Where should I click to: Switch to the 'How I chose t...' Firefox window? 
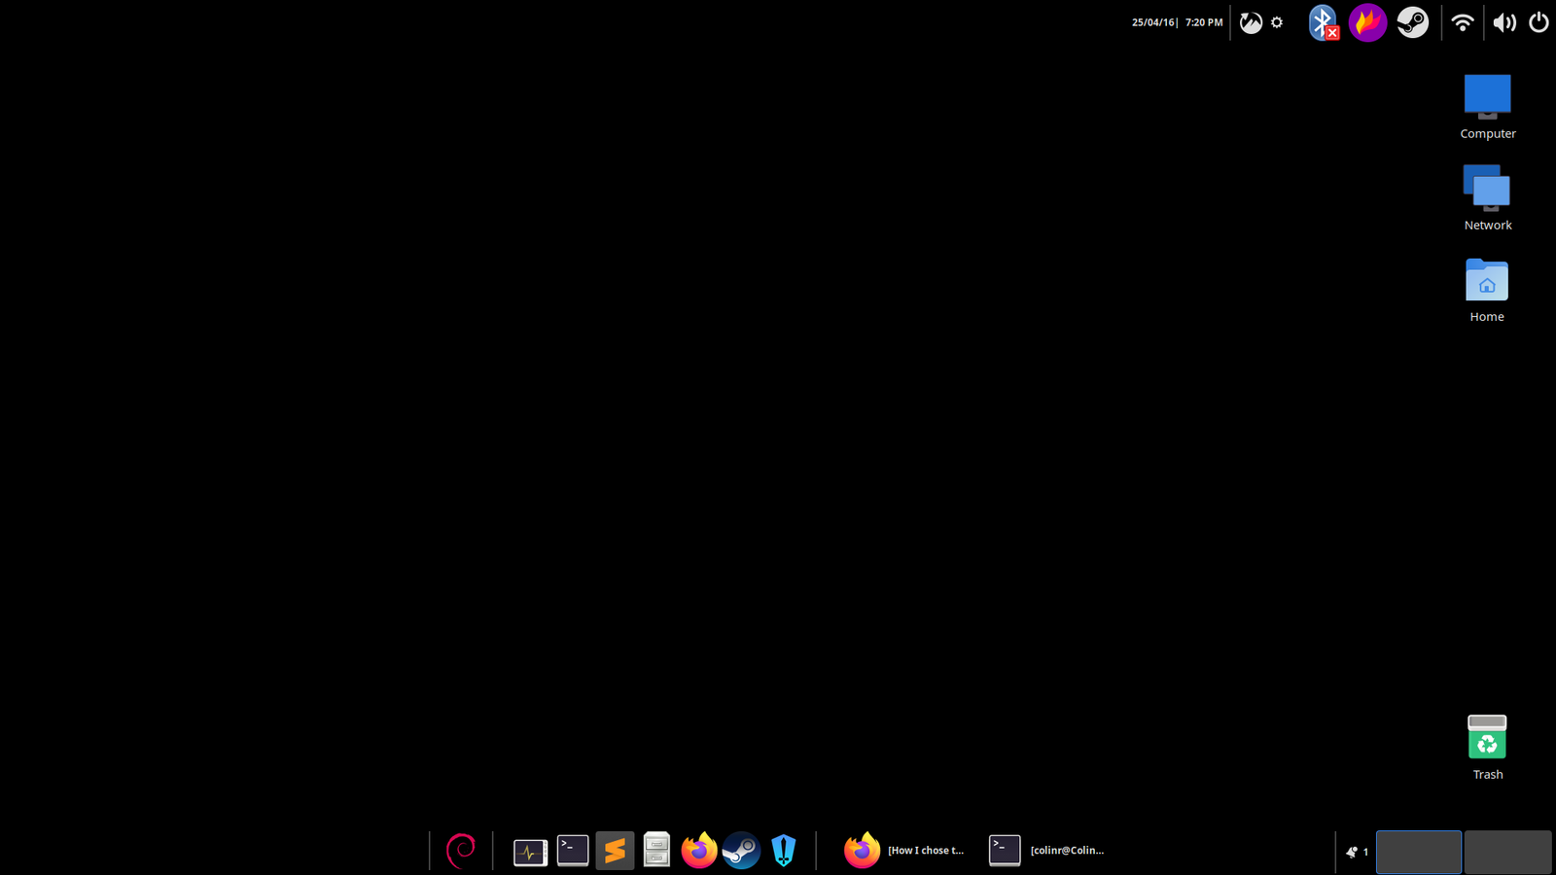(x=904, y=850)
